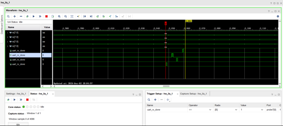
Task: Select the probe7[0] Port cell
Action: tap(272, 110)
